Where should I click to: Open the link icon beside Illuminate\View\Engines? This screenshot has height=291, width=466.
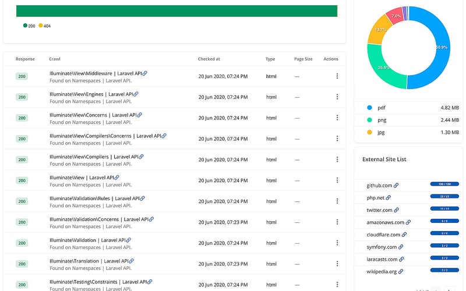[136, 94]
